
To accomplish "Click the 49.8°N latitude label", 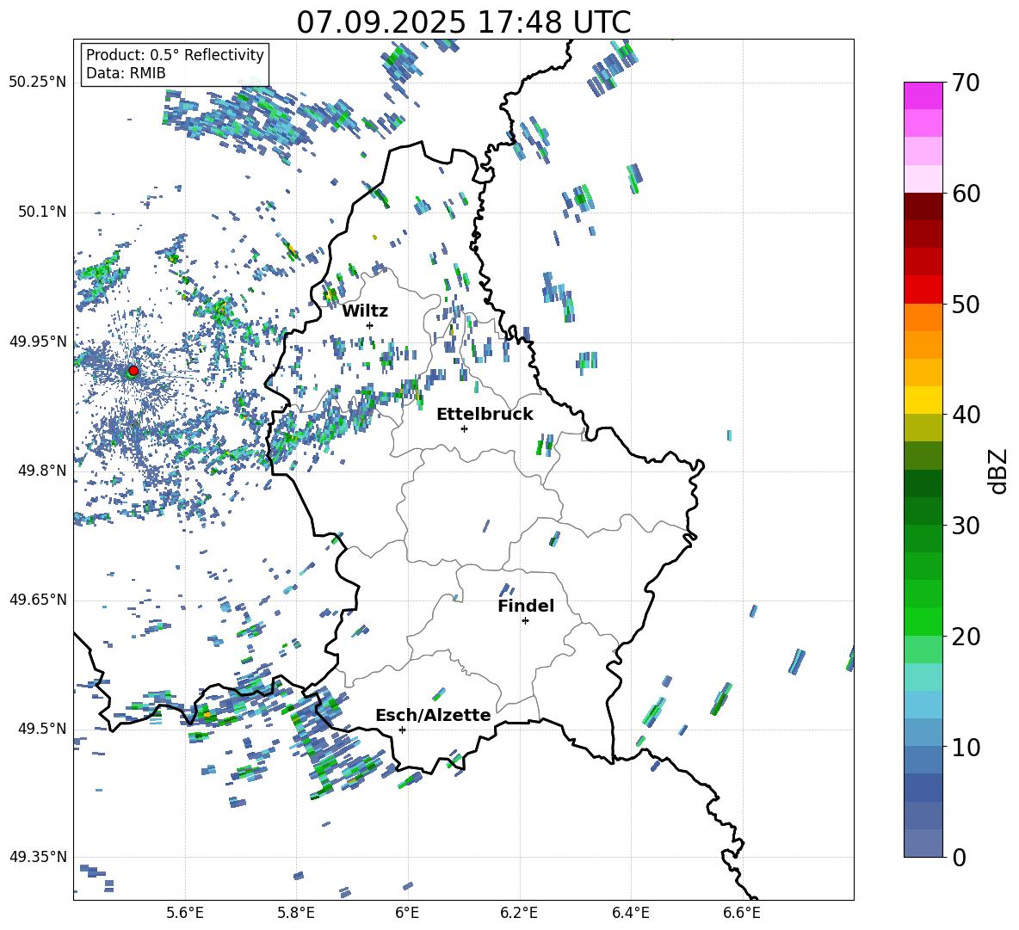I will pyautogui.click(x=42, y=471).
